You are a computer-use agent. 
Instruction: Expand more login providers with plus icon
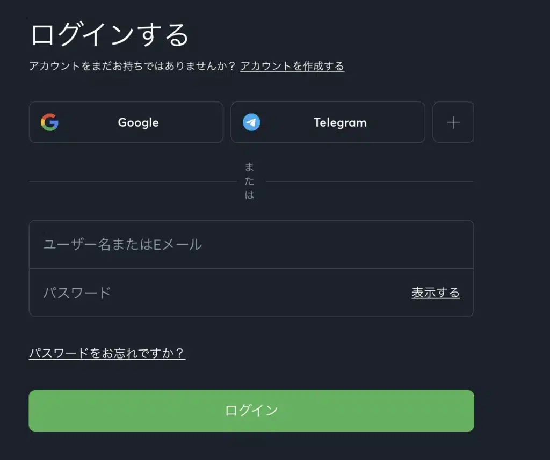point(453,122)
